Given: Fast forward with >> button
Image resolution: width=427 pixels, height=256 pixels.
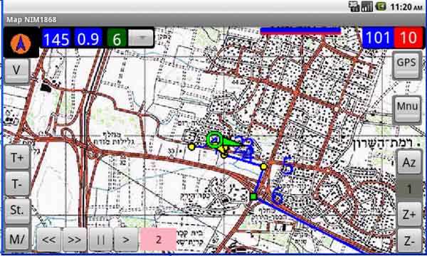Looking at the screenshot, I should click(x=74, y=240).
